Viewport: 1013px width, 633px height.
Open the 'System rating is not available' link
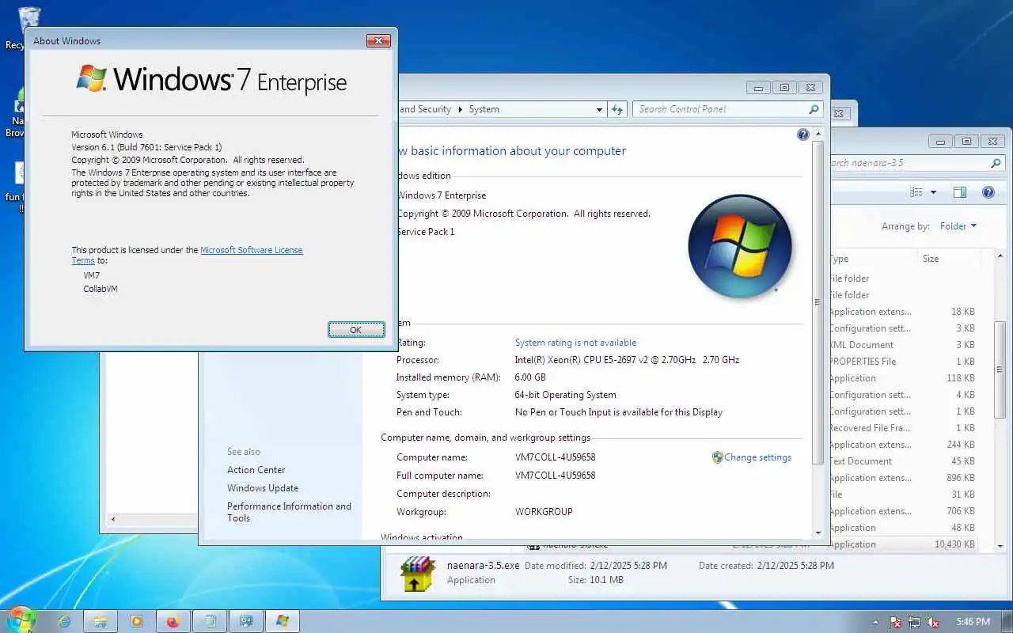pyautogui.click(x=575, y=343)
